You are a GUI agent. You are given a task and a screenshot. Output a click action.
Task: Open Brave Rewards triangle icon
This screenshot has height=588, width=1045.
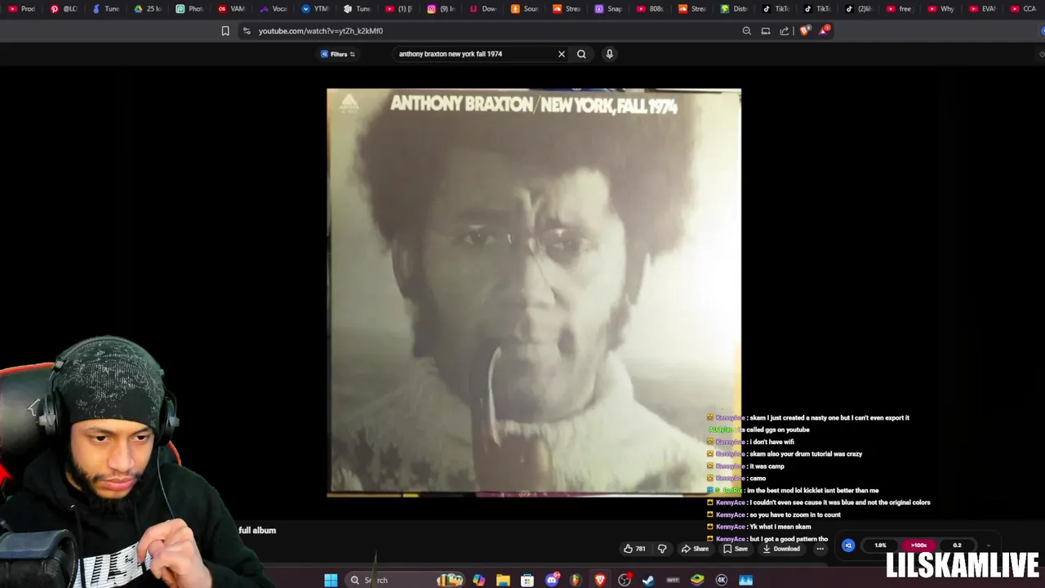tap(824, 31)
